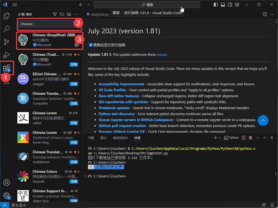Toggle the primary side bar layout button
Image resolution: width=278 pixels, height=208 pixels.
click(x=216, y=5)
